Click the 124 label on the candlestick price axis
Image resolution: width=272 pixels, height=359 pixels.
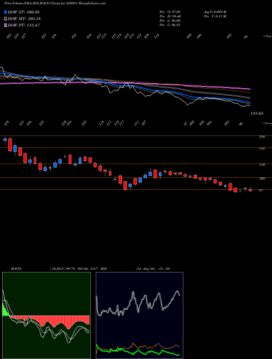(x=262, y=137)
